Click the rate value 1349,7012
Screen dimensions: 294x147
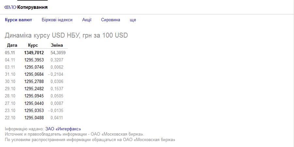34,53
